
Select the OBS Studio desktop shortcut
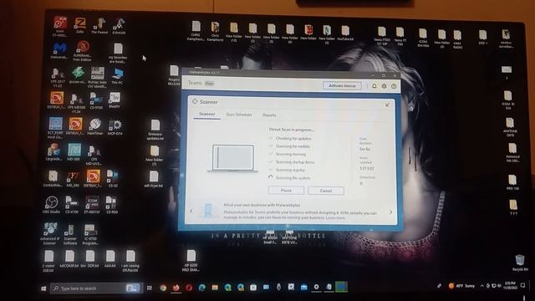click(51, 205)
